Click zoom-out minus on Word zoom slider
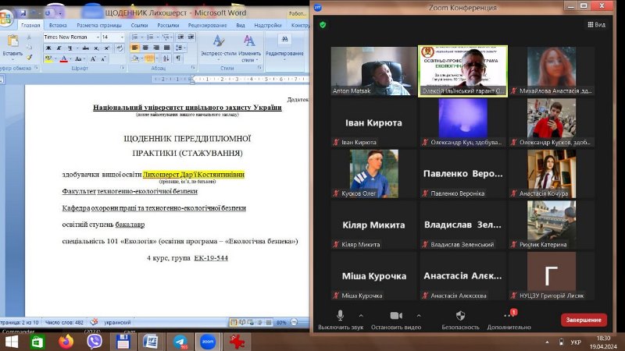Viewport: 625px width, 351px height. 294,321
